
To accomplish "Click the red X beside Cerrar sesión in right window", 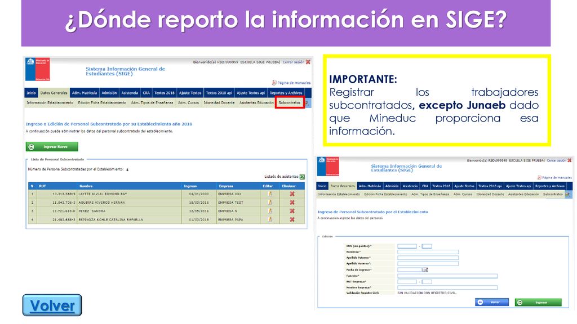I will point(570,160).
